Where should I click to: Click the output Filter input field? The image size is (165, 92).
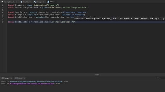pyautogui.click(x=160, y=78)
